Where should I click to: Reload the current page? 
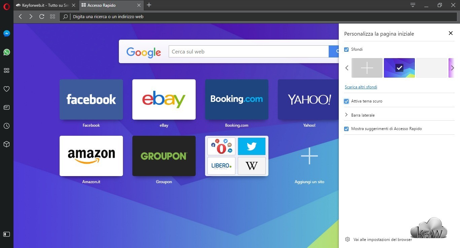pos(42,16)
